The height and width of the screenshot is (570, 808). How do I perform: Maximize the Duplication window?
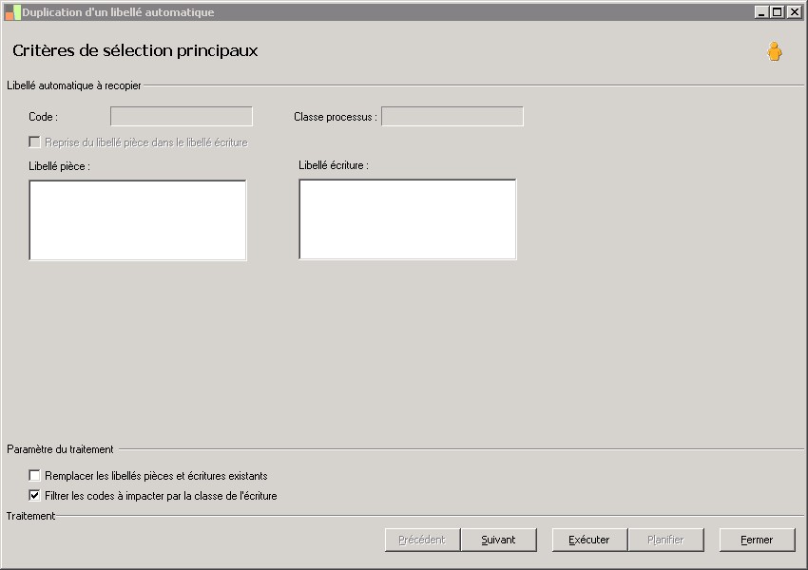(778, 11)
